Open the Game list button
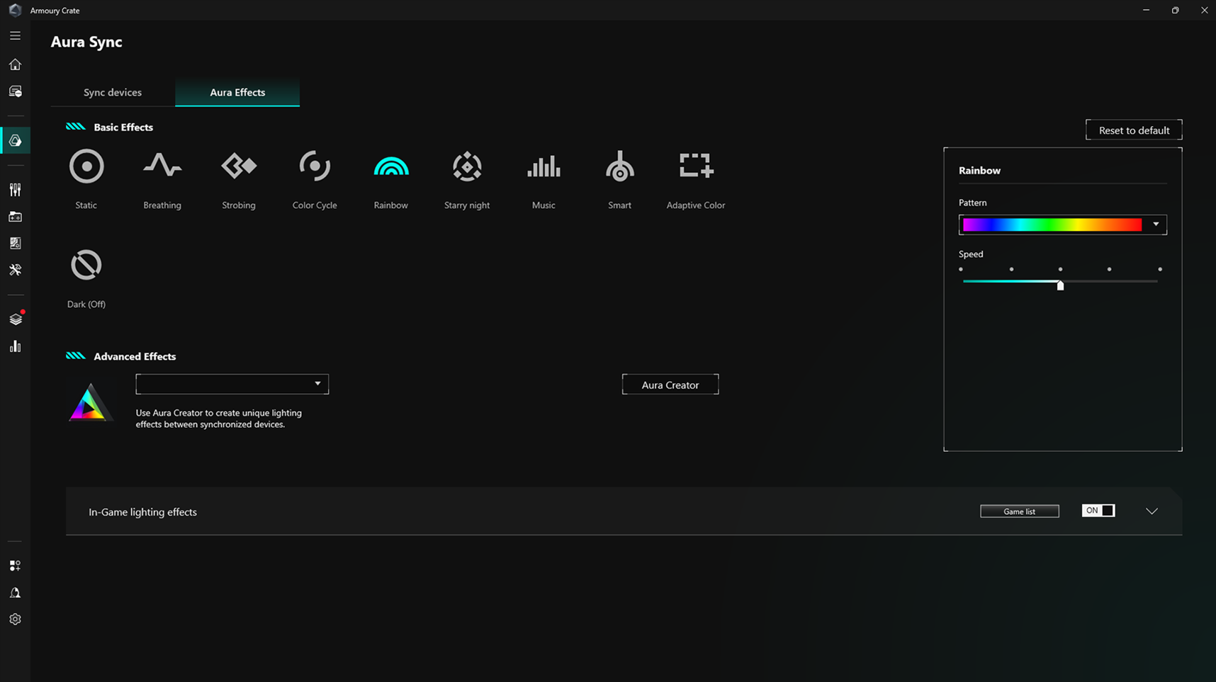The width and height of the screenshot is (1216, 682). click(x=1020, y=511)
